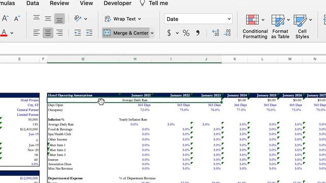Toggle middle align vertical alignment
Image resolution: width=326 pixels, height=183 pixels.
click(48, 18)
